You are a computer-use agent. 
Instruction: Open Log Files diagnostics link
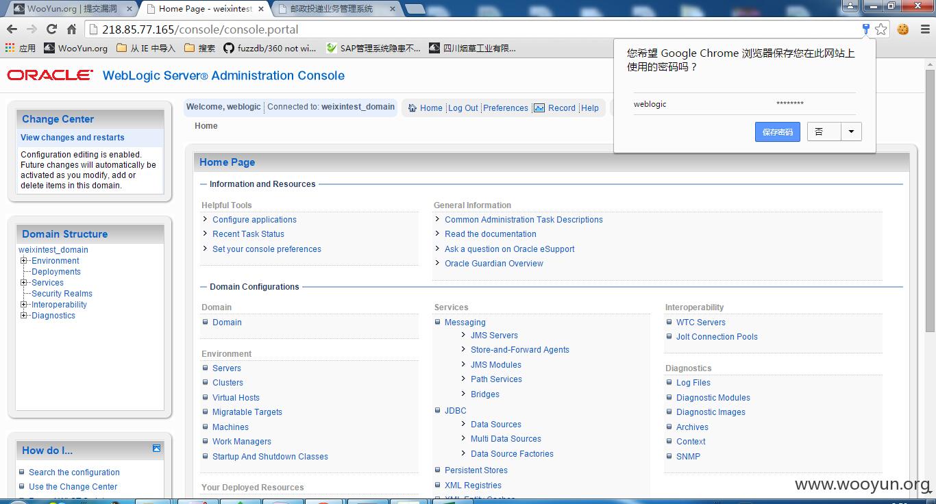693,383
